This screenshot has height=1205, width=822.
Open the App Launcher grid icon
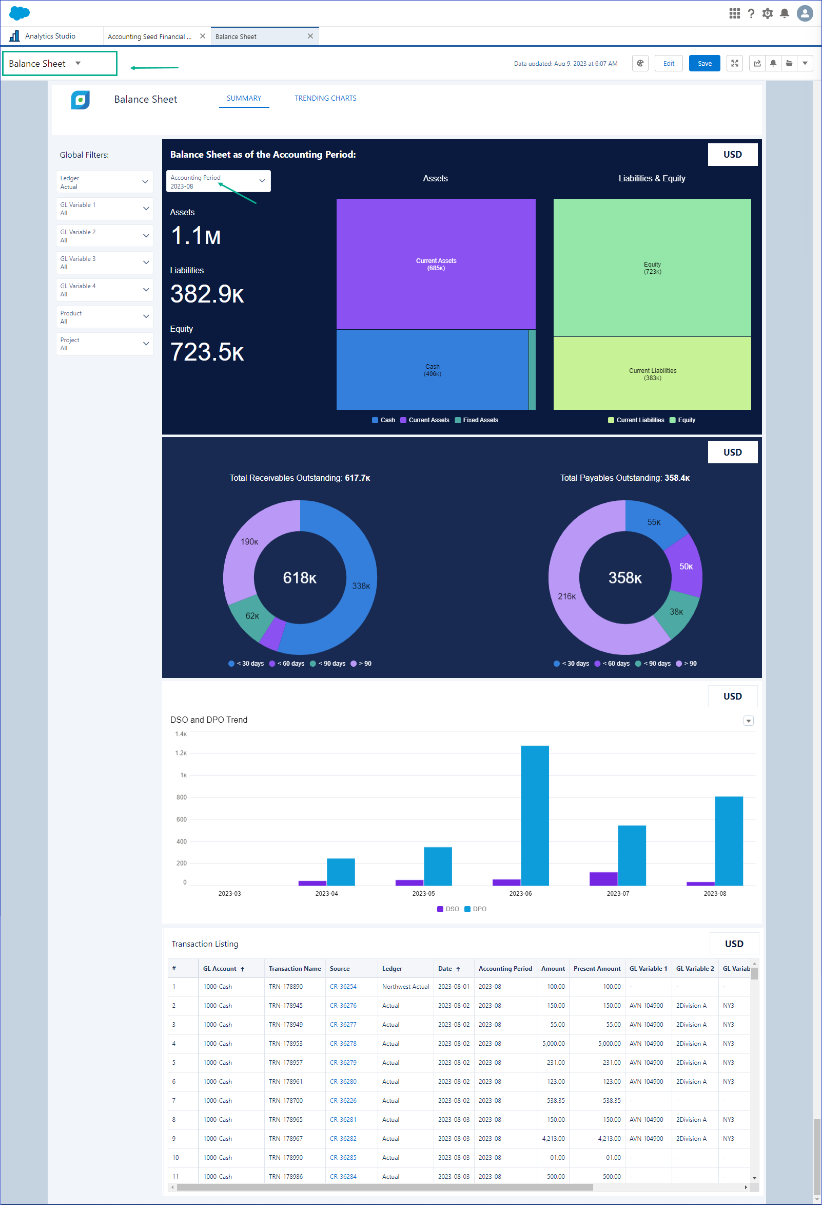(x=734, y=13)
